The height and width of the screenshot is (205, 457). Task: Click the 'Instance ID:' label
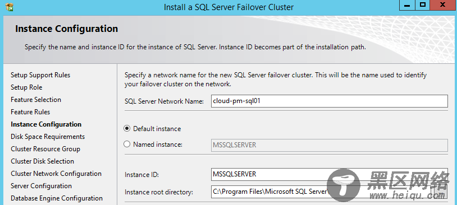coord(141,175)
